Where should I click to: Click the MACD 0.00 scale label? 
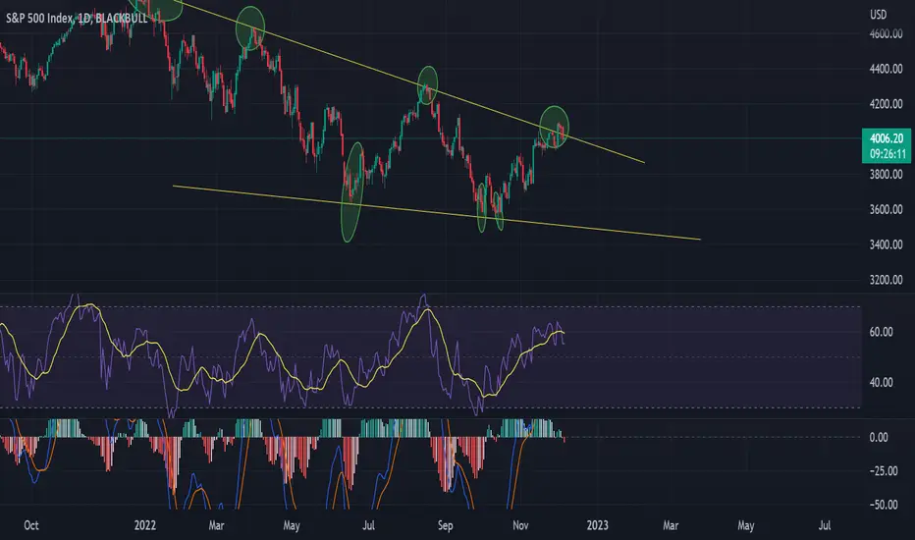click(879, 437)
